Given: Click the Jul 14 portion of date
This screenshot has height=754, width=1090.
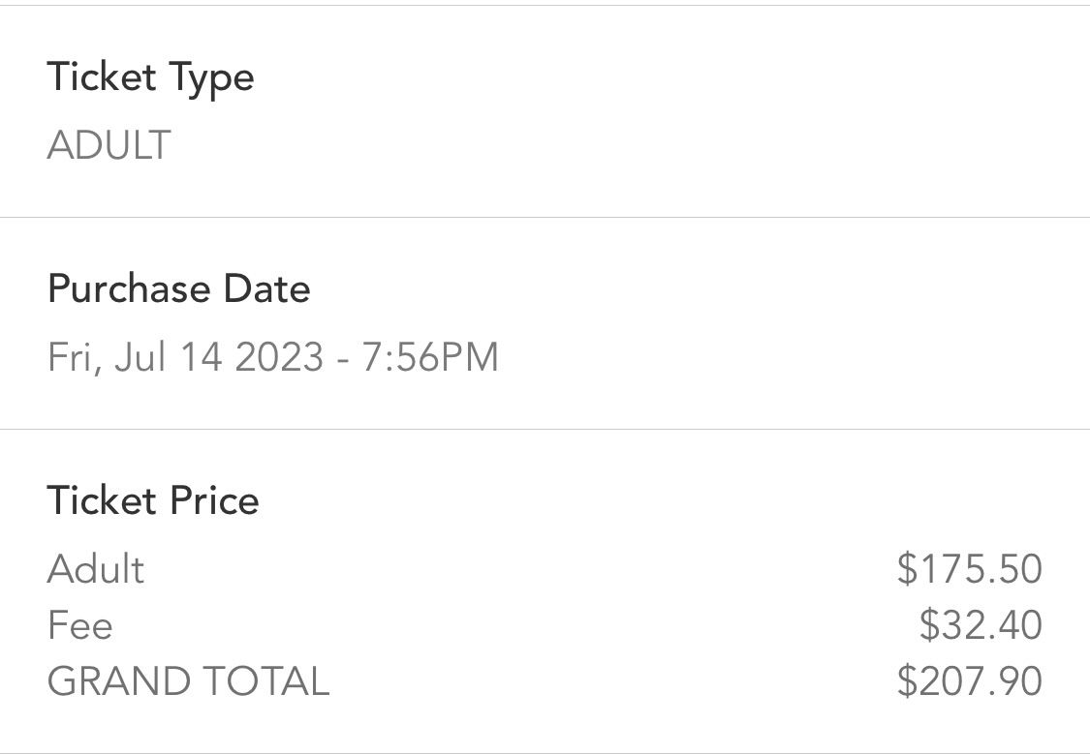Looking at the screenshot, I should point(169,357).
